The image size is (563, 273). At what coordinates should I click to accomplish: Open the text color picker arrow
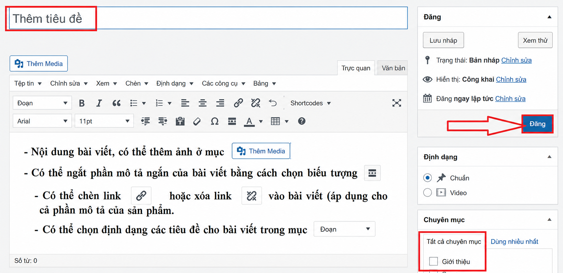tap(261, 122)
